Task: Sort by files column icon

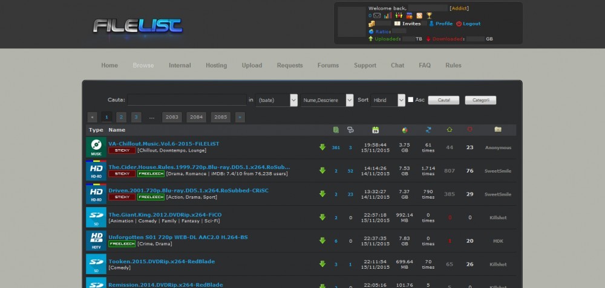Action: tap(336, 130)
